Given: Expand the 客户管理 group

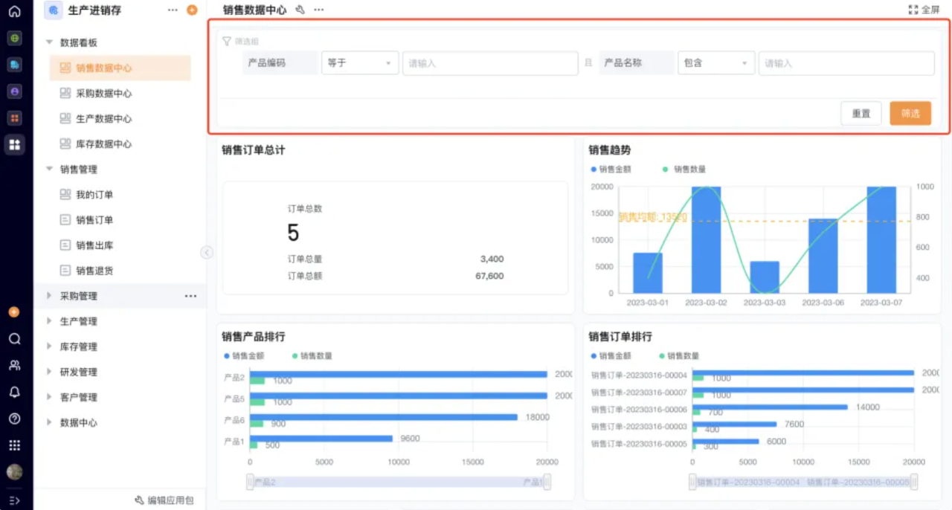Looking at the screenshot, I should [49, 397].
